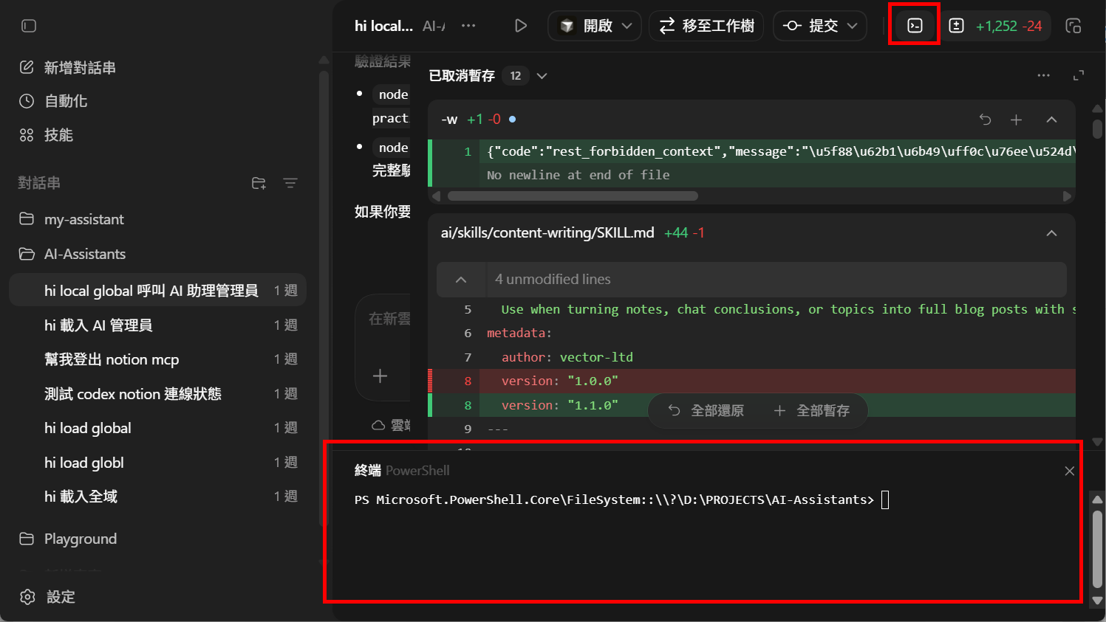Open the 技能 menu item
1106x622 pixels.
coord(58,135)
